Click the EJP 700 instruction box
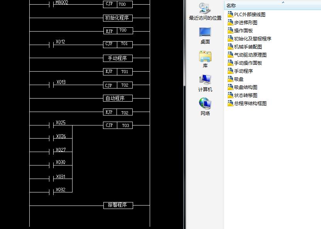Viewport: 321px width, 229px height. [x=118, y=31]
